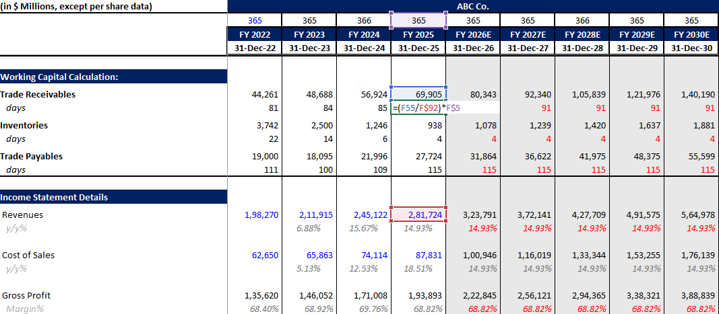
Task: Click the Trade Receivables row label
Action: (x=38, y=94)
